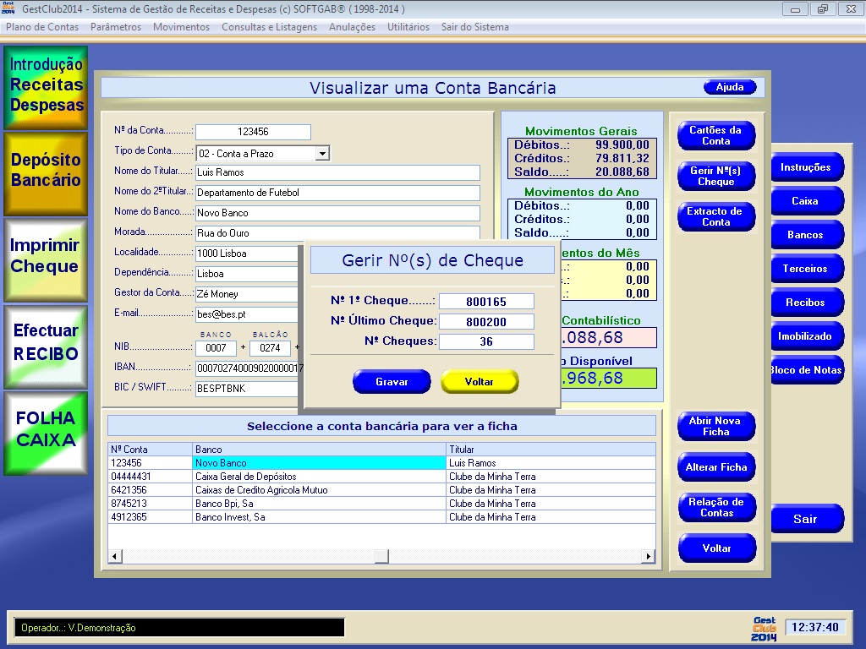Viewport: 866px width, 649px height.
Task: Click the Nº 1º Cheque field
Action: tap(486, 302)
